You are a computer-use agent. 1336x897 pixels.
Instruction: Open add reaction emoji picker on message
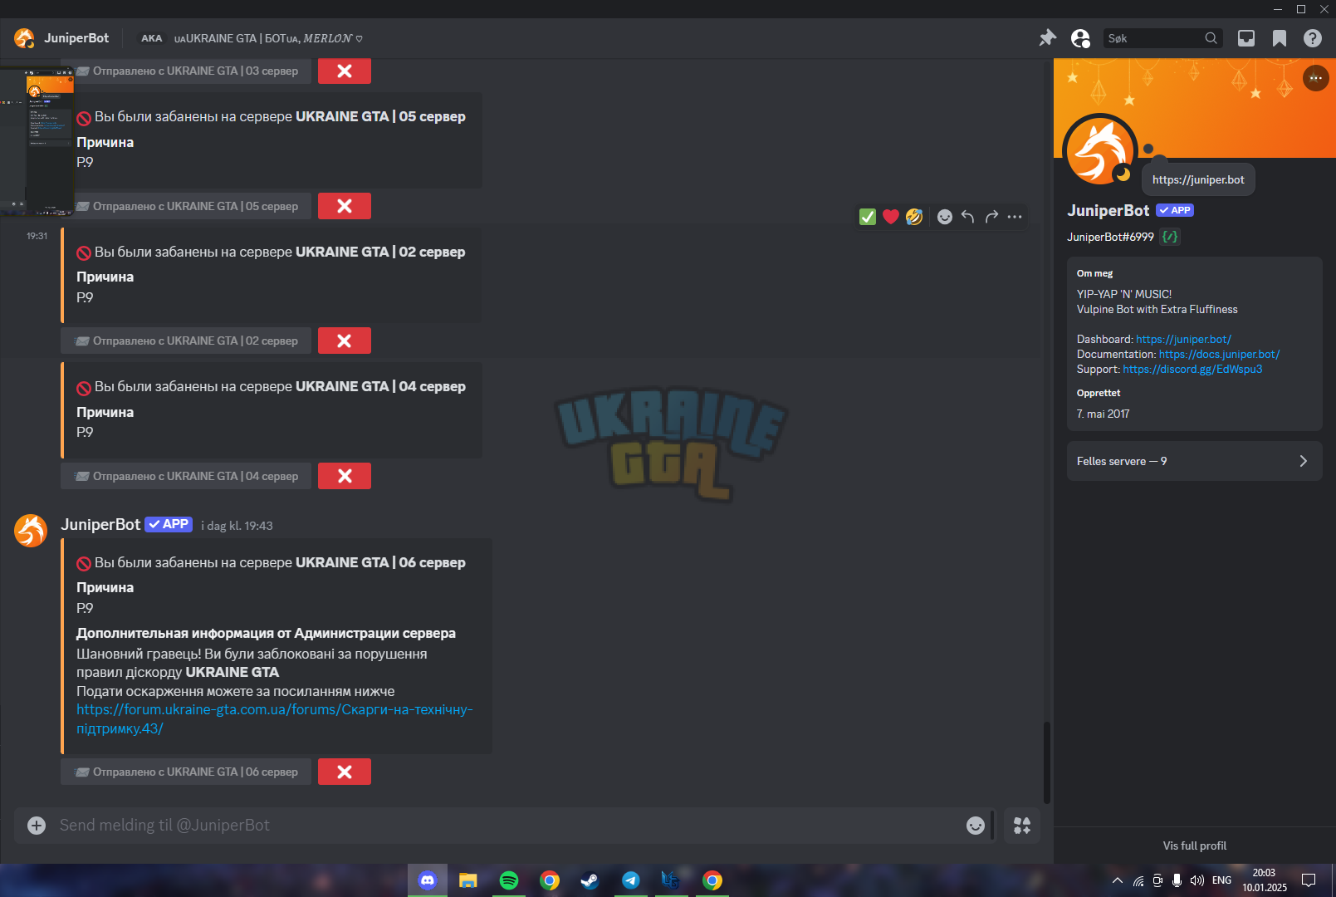[945, 217]
